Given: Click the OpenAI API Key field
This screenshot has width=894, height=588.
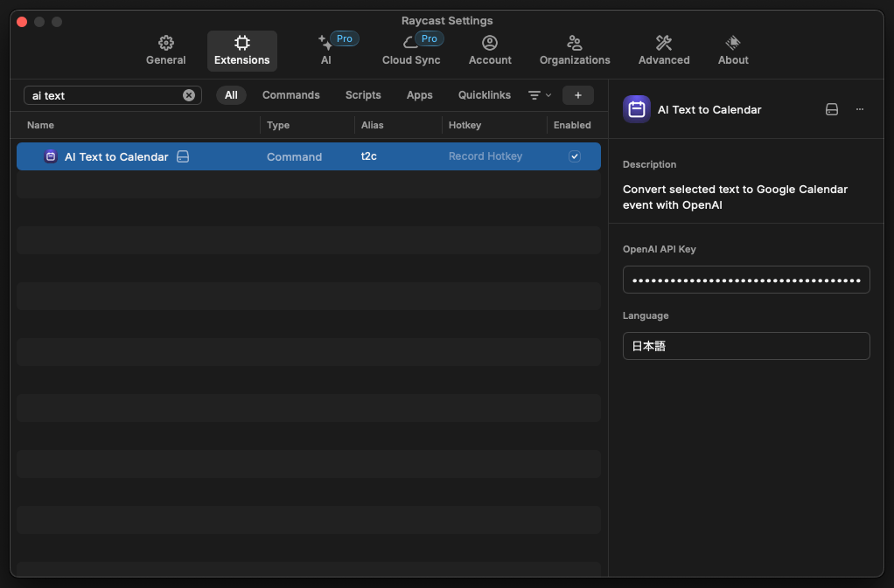Looking at the screenshot, I should pos(746,280).
